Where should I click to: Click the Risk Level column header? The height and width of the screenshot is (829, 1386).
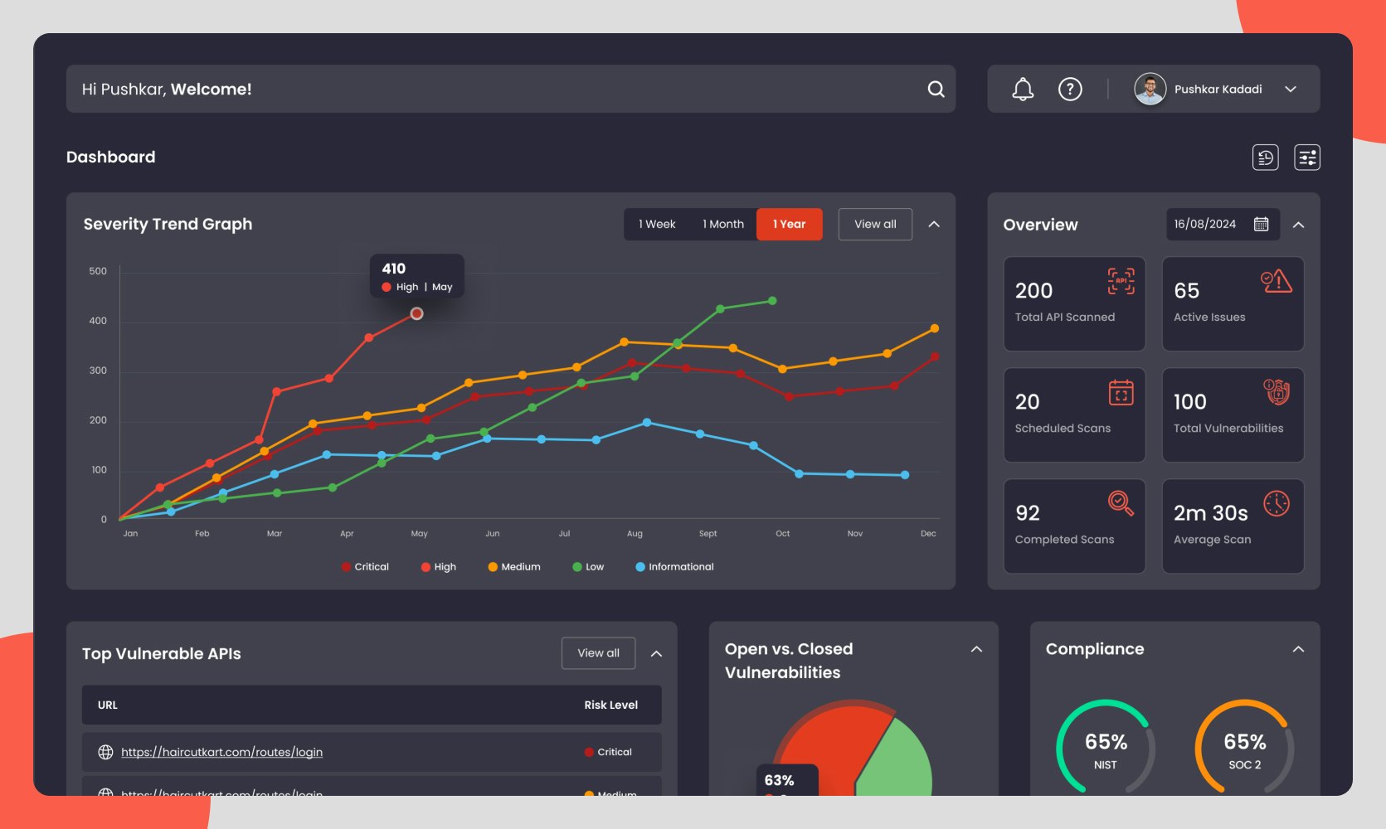[x=610, y=705]
